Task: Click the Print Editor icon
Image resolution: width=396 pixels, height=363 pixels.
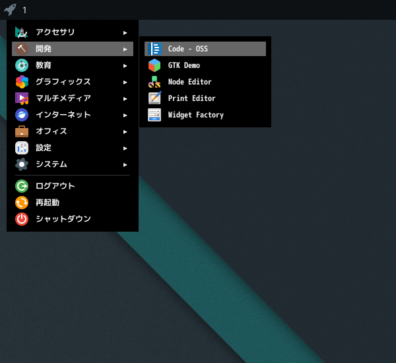Action: (x=154, y=98)
